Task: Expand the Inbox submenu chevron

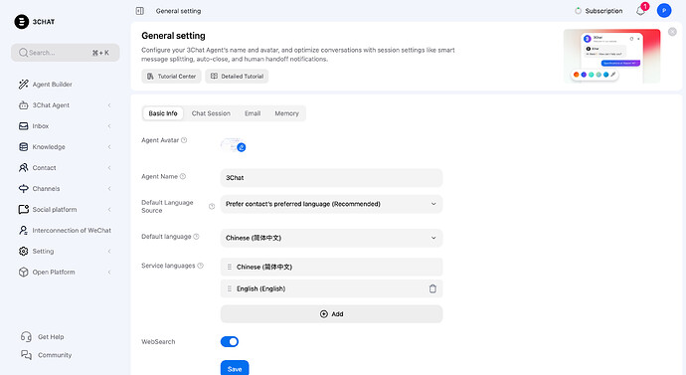Action: pyautogui.click(x=109, y=126)
